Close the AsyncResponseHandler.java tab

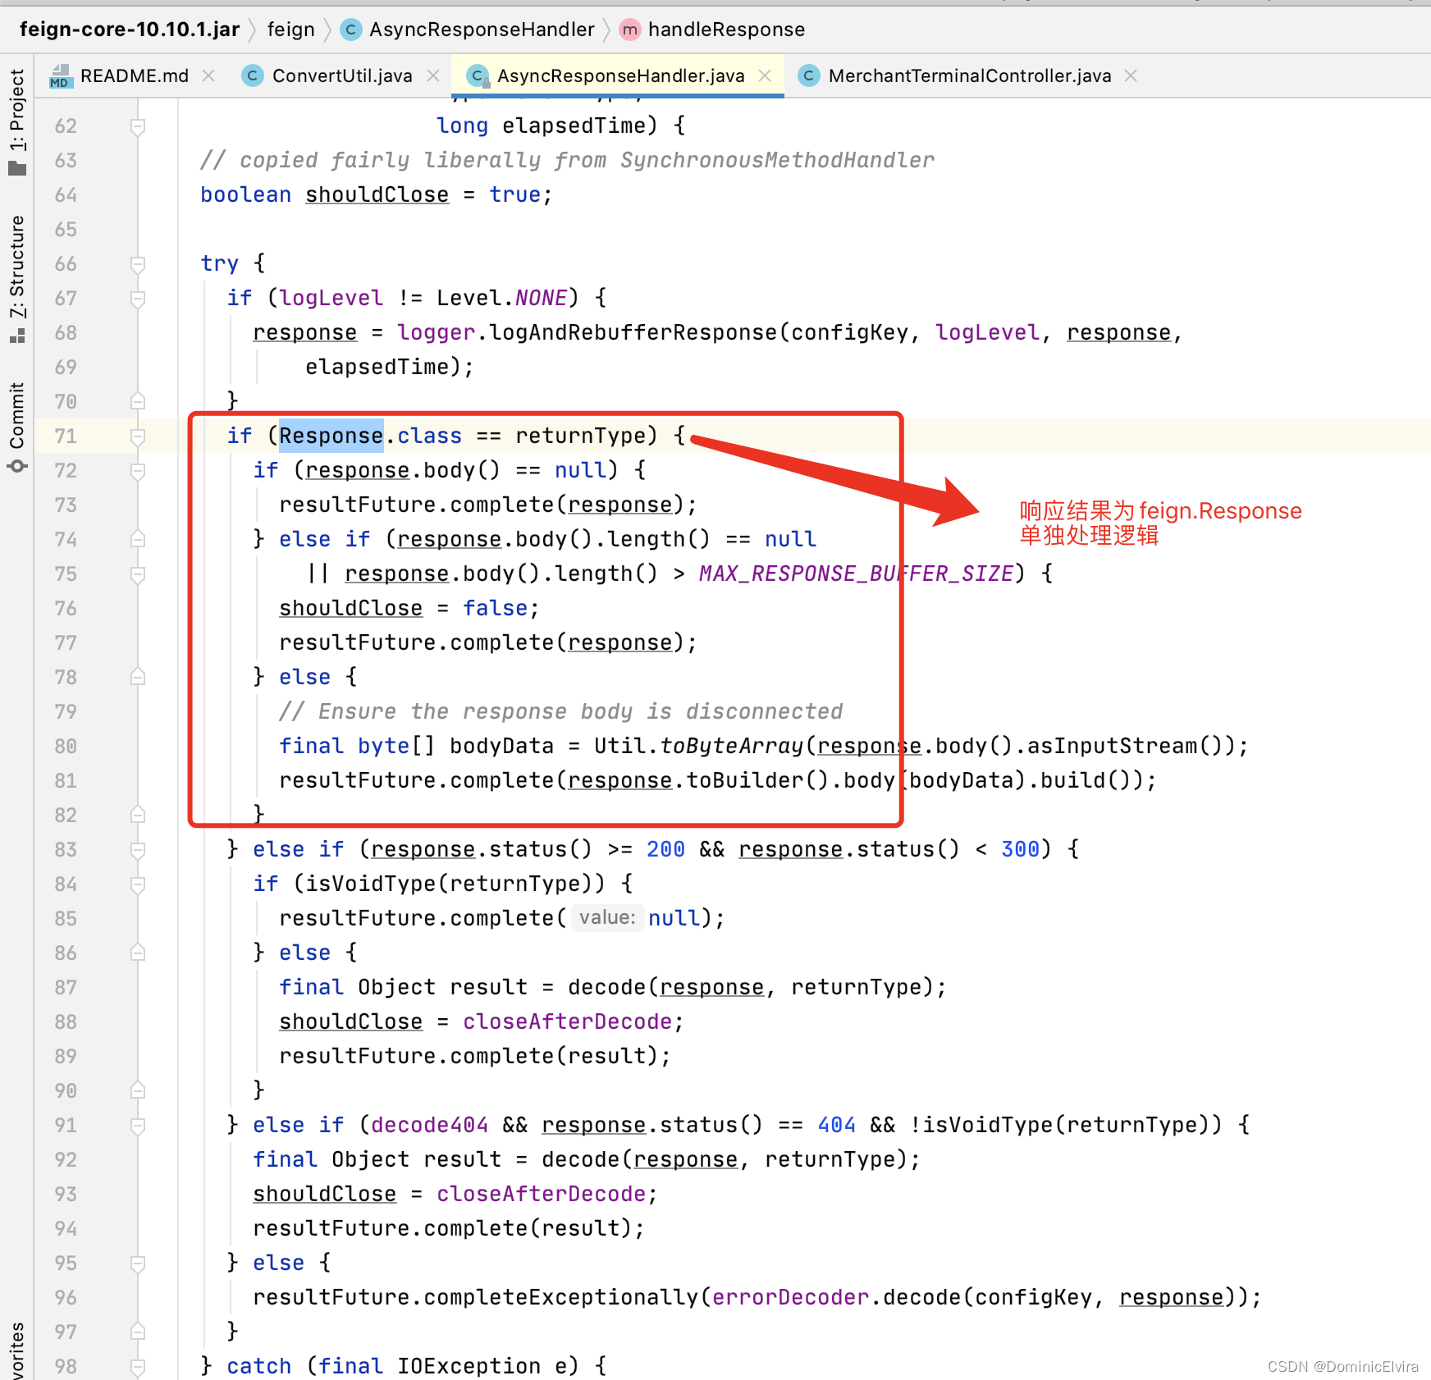765,75
